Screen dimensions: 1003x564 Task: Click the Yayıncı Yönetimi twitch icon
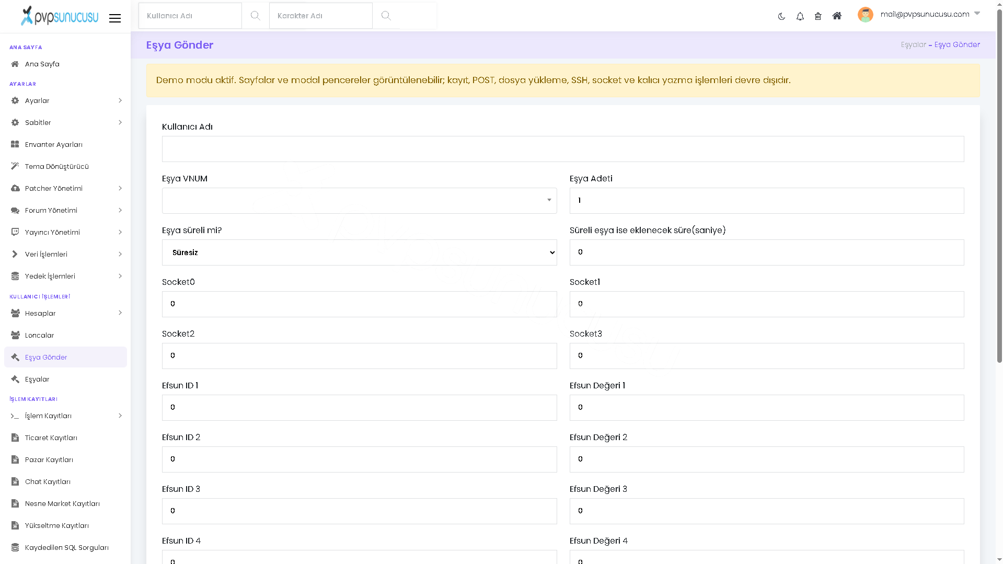tap(15, 232)
